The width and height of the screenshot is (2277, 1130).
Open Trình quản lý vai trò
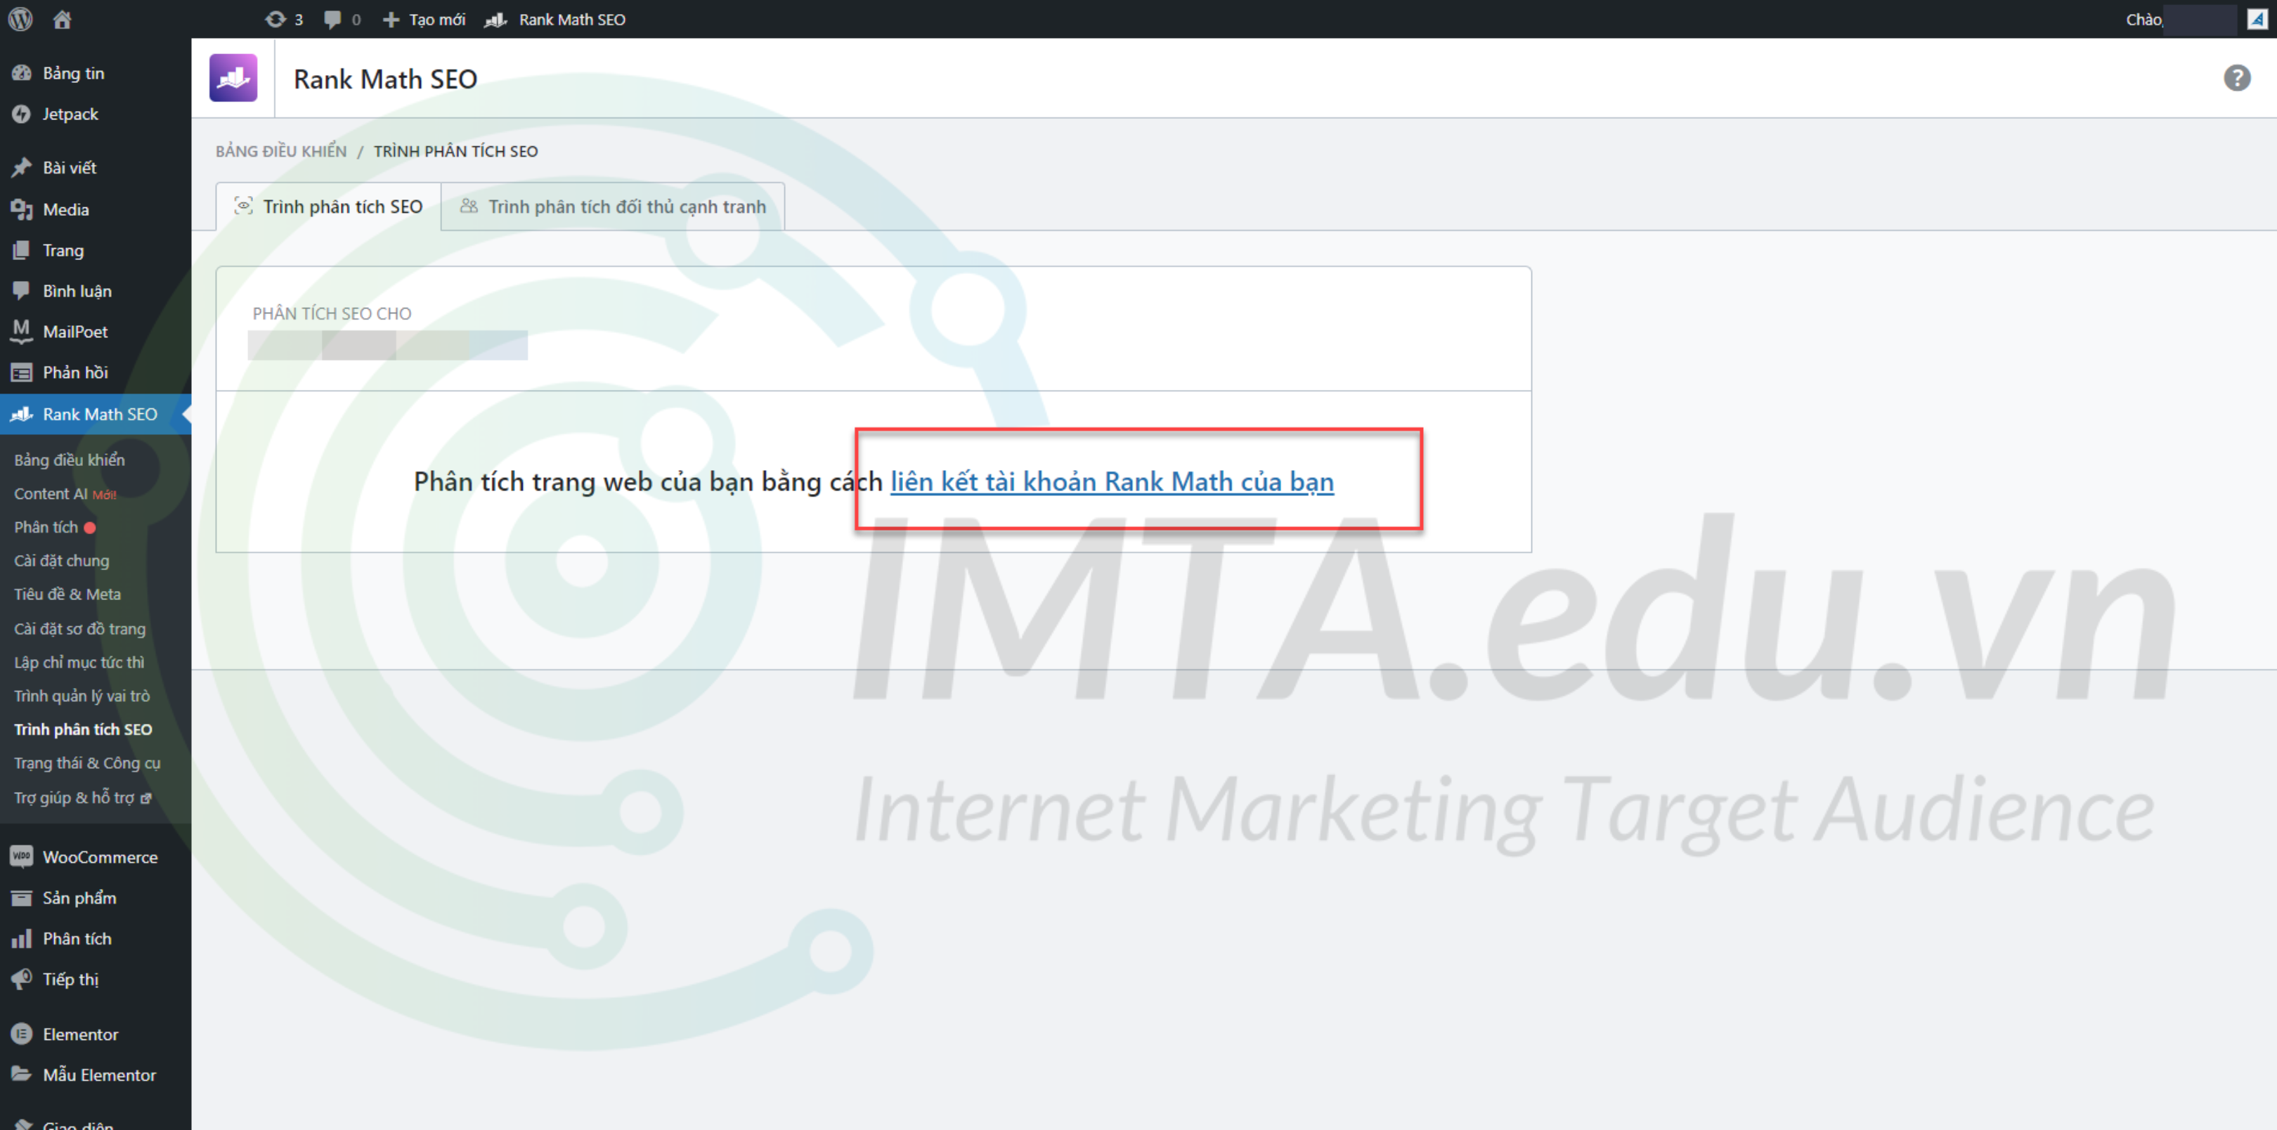coord(82,696)
